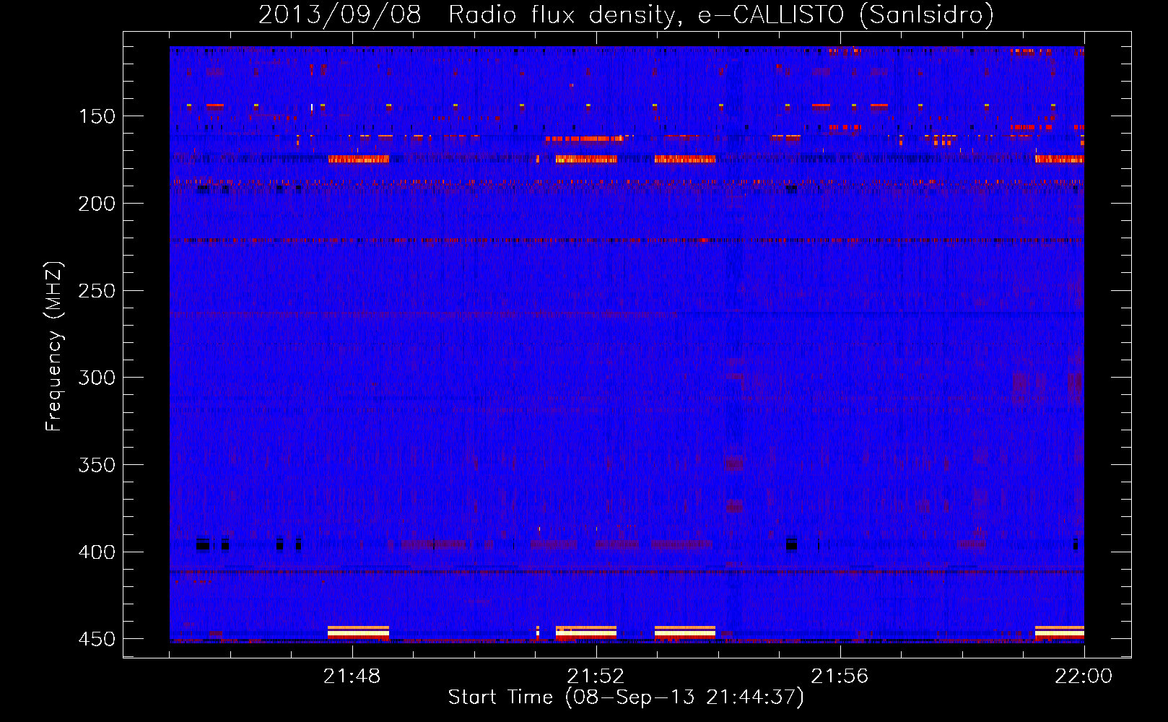This screenshot has height=722, width=1168.
Task: Click the 21:56 time tick label
Action: [840, 677]
